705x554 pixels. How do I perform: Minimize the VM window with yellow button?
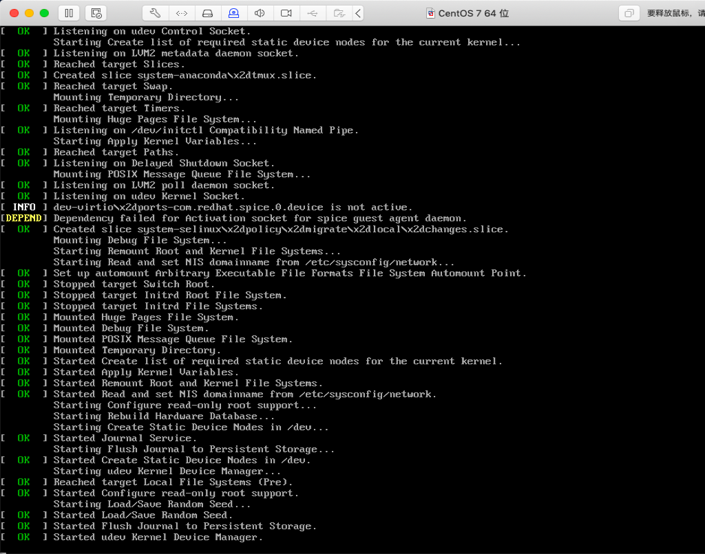29,13
